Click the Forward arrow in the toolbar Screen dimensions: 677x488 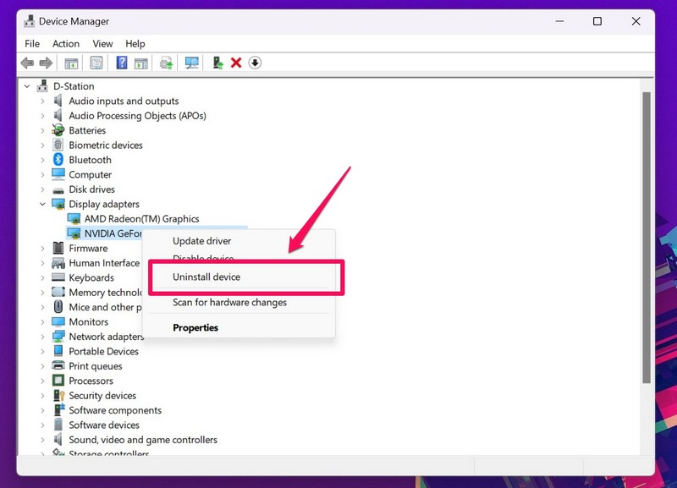click(46, 63)
